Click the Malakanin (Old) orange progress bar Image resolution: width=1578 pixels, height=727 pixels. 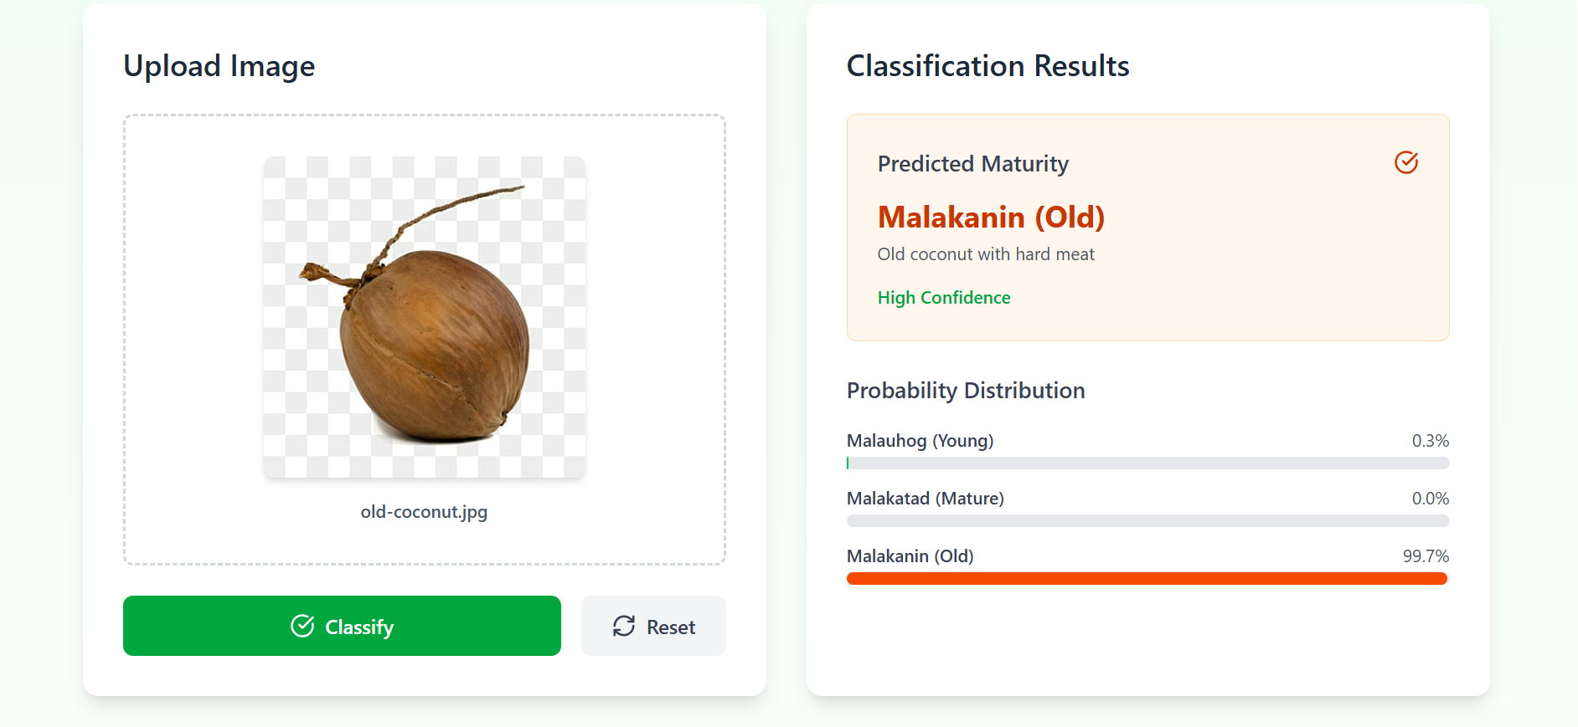[1147, 578]
